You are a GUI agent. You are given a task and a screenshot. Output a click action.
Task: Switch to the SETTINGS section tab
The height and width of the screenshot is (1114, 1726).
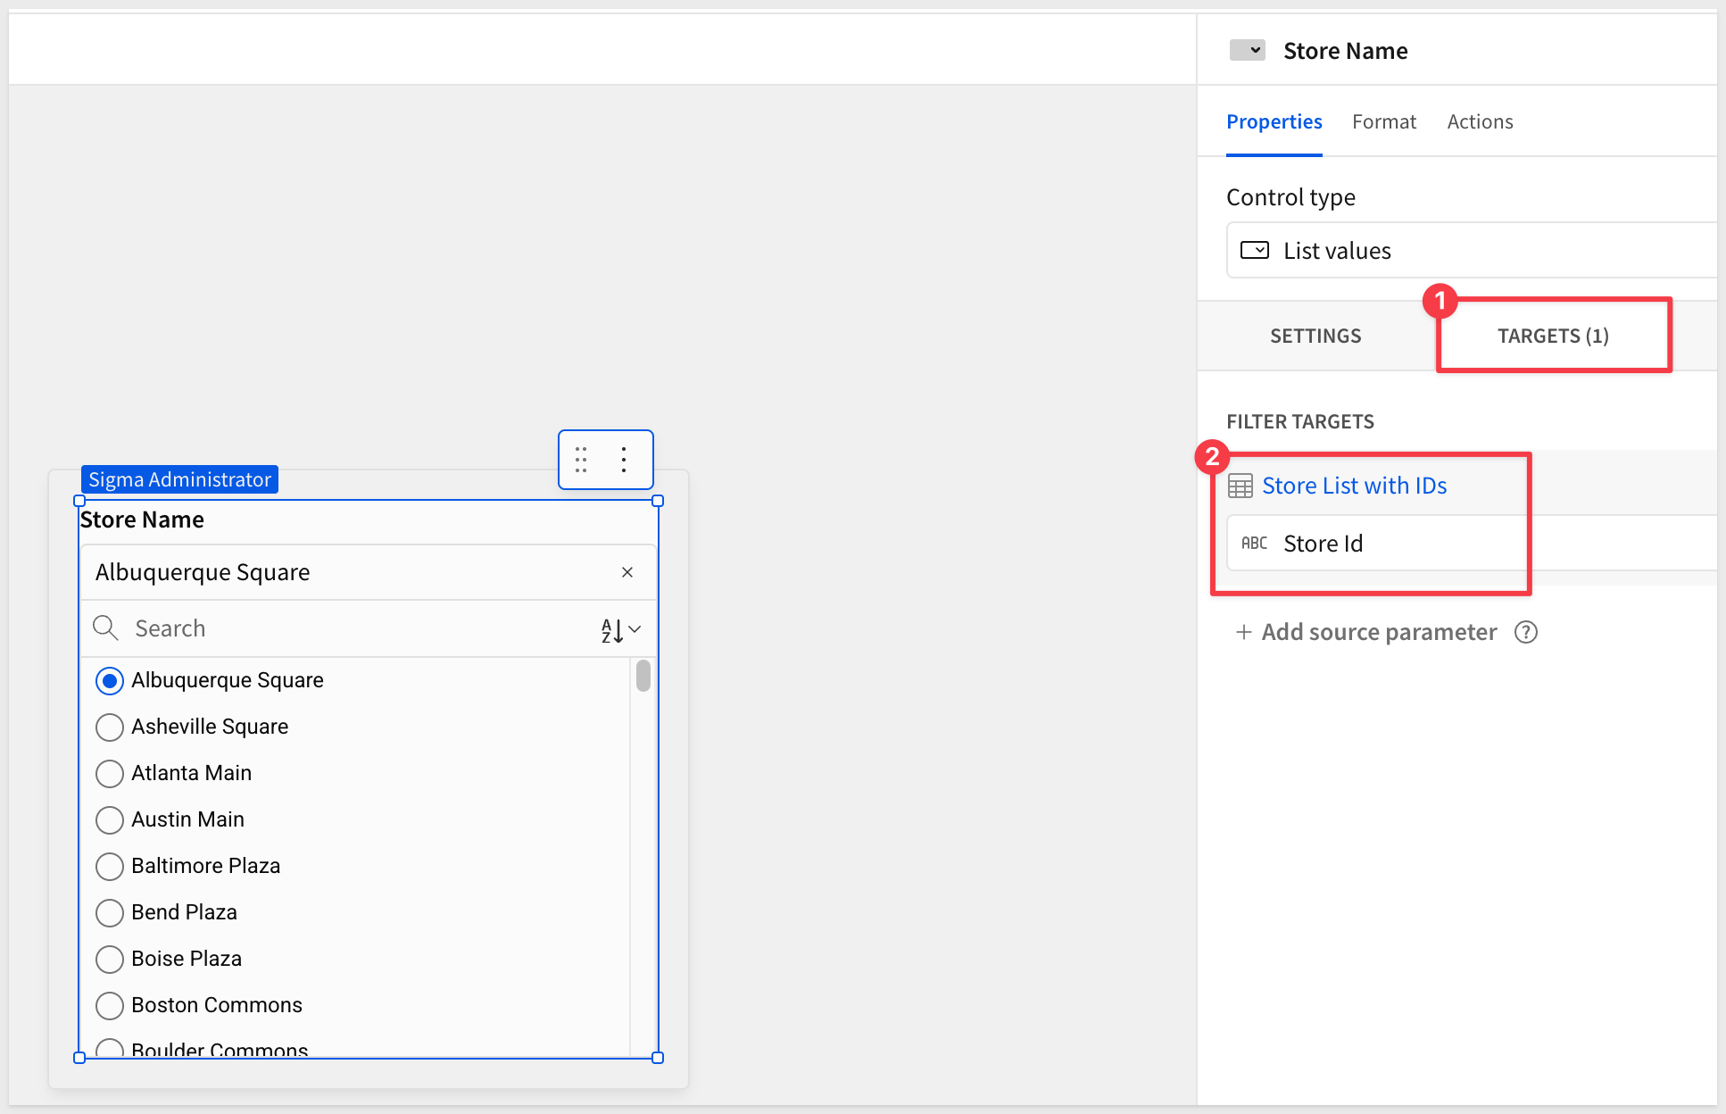point(1315,336)
